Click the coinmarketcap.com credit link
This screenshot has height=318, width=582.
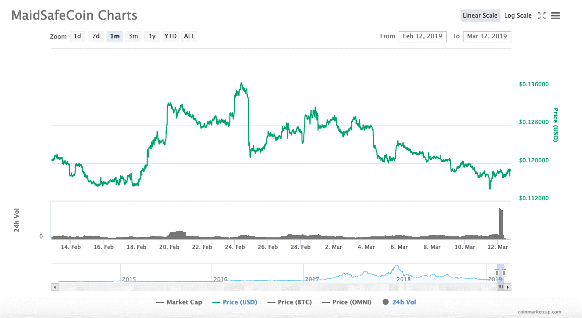point(539,312)
